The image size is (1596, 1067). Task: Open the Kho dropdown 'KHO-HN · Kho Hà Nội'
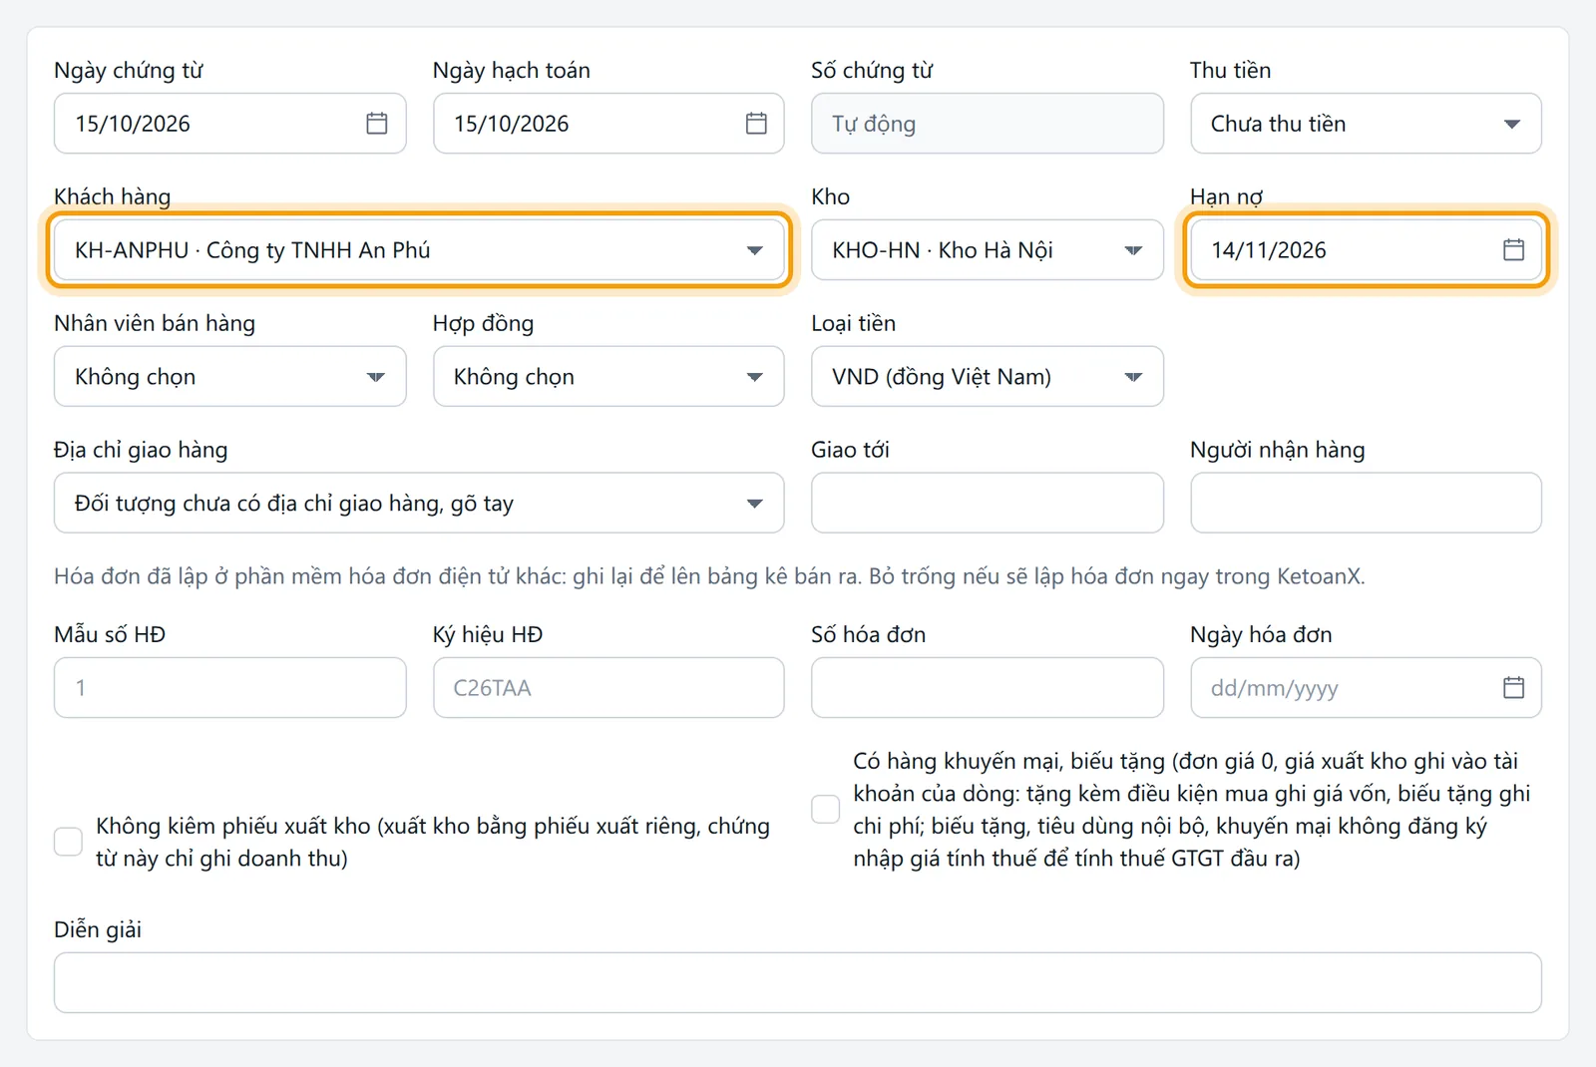[x=988, y=249]
